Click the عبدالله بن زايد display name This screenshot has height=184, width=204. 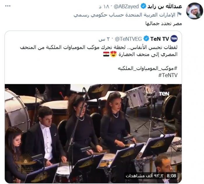pos(165,6)
